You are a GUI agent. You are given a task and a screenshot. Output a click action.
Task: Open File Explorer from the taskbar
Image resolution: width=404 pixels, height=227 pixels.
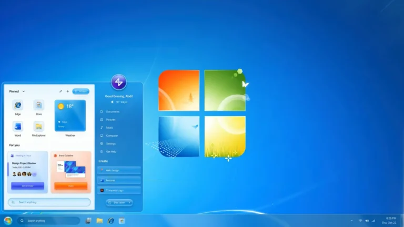point(99,221)
